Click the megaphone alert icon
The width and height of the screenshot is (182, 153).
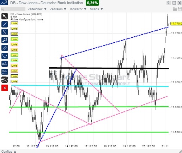pyautogui.click(x=5, y=80)
